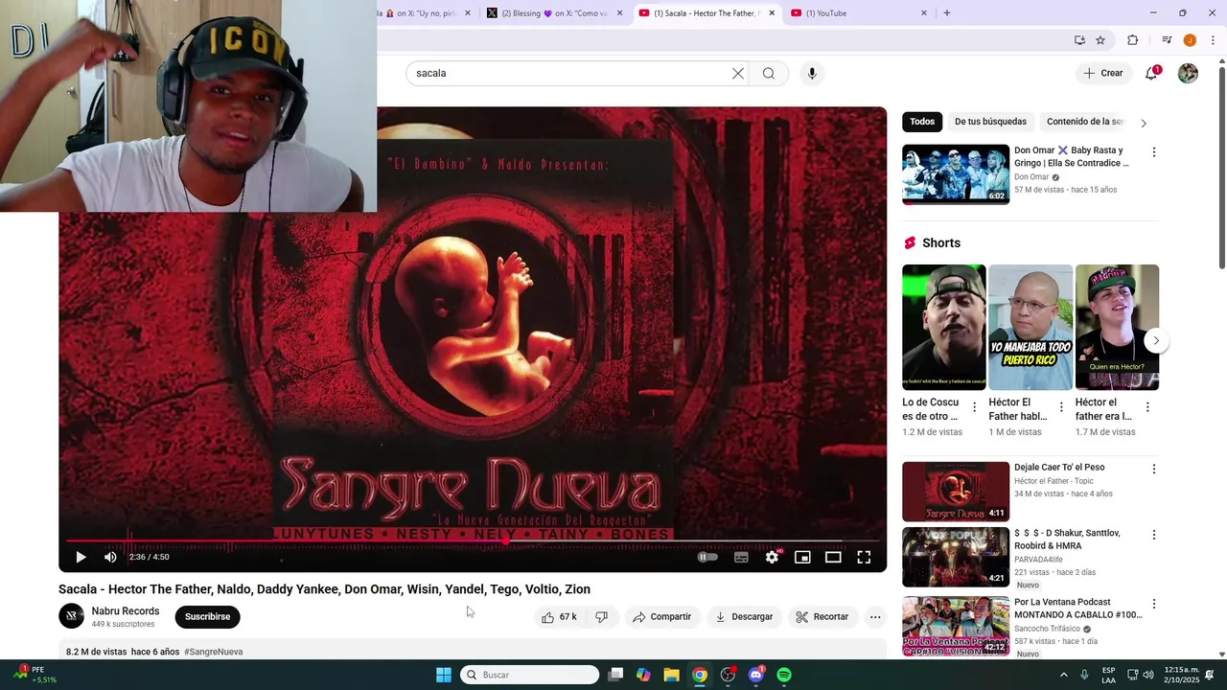Select the Todos filter chip
Screen dimensions: 1227x690
pyautogui.click(x=922, y=122)
